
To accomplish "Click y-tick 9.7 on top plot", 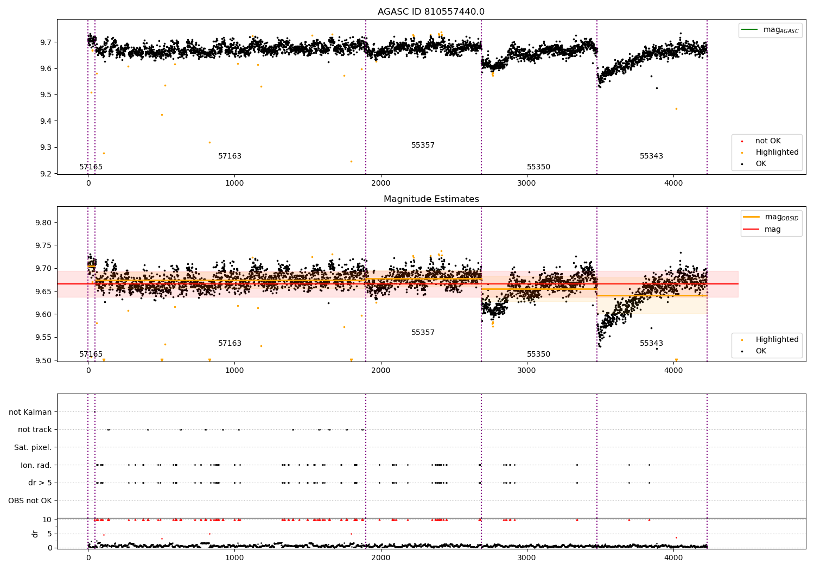I will click(46, 42).
